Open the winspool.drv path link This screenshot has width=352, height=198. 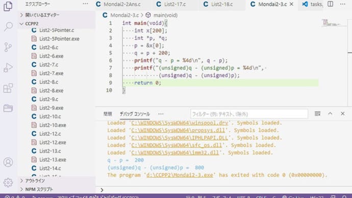click(x=180, y=123)
